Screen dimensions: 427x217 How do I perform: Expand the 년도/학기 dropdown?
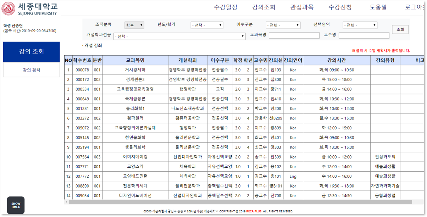[x=207, y=25]
